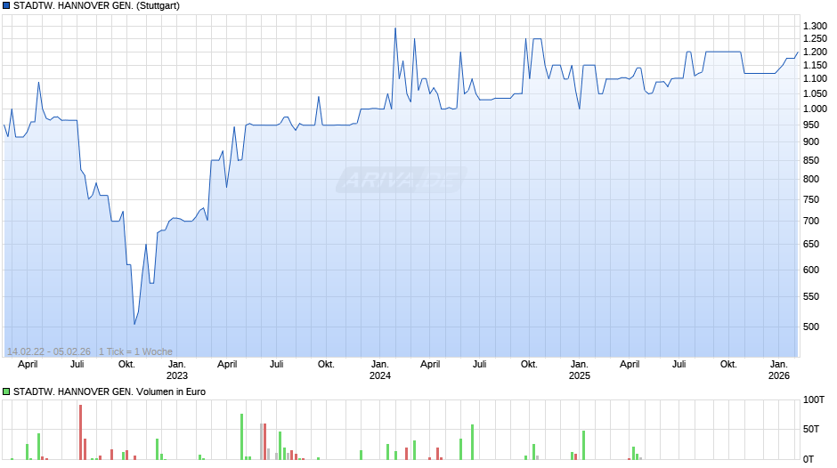Click the 1.000 price axis label
The height and width of the screenshot is (468, 837).
815,109
